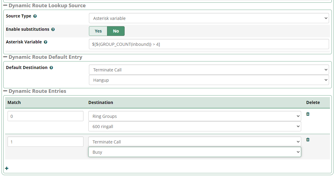Viewport: 336px width, 176px height.
Task: Keep substitutions disabled with No
Action: [116, 31]
